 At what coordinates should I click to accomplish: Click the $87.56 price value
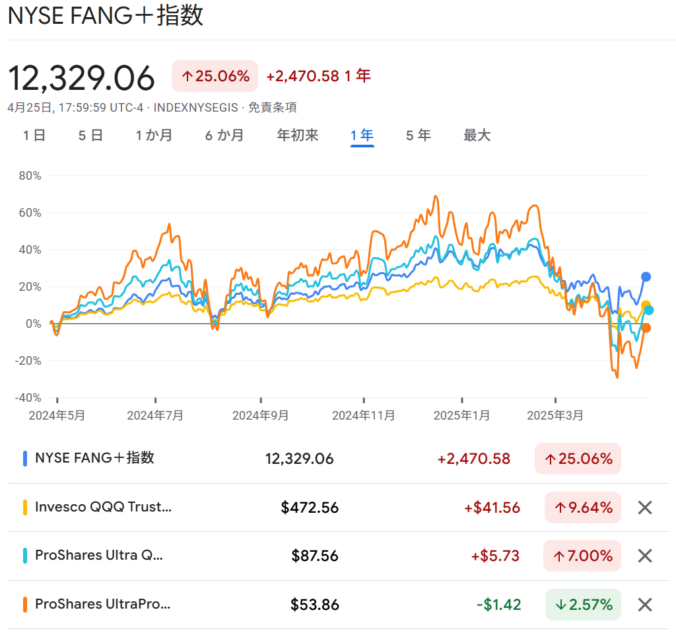click(315, 556)
